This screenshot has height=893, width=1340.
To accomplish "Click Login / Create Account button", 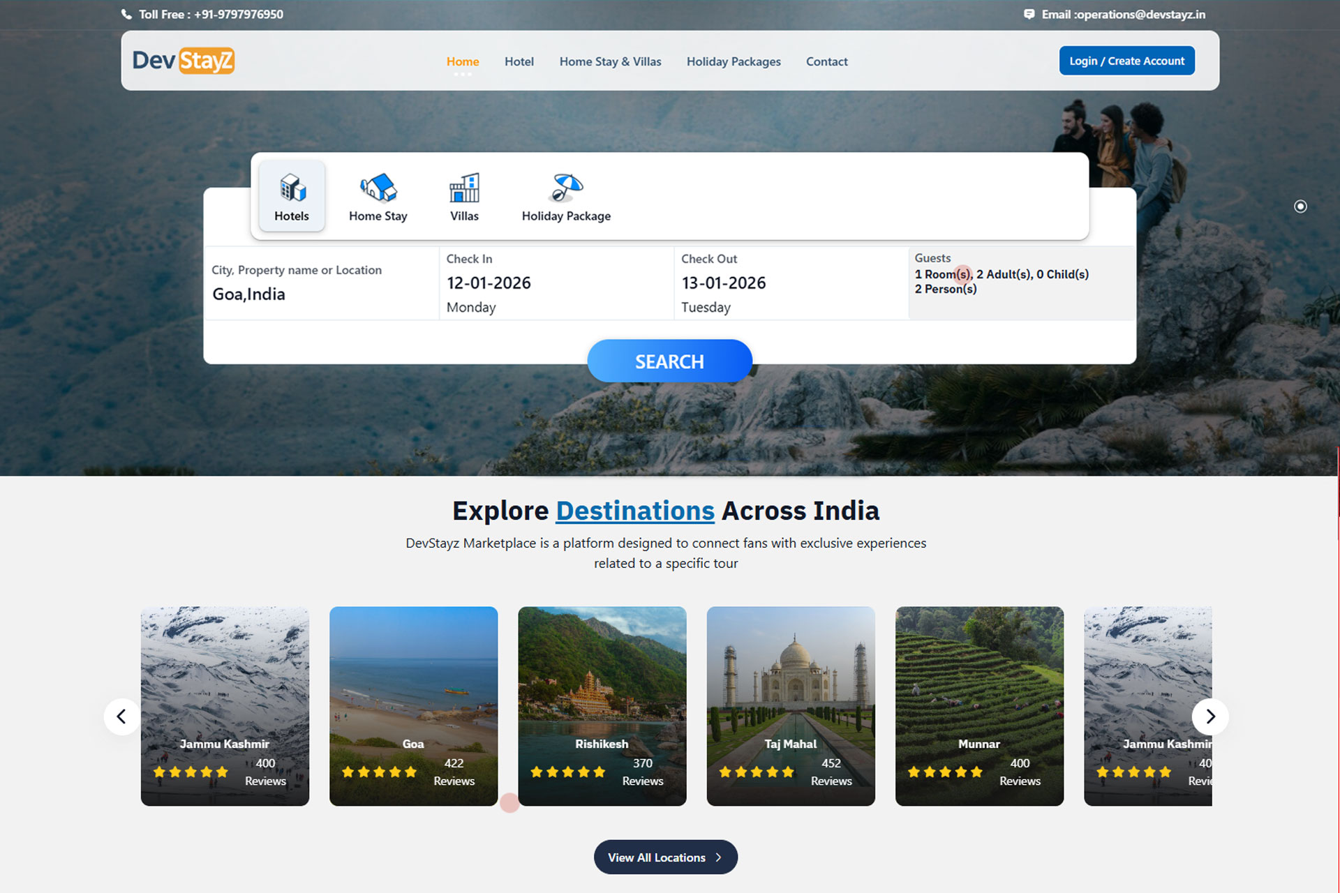I will click(1126, 61).
